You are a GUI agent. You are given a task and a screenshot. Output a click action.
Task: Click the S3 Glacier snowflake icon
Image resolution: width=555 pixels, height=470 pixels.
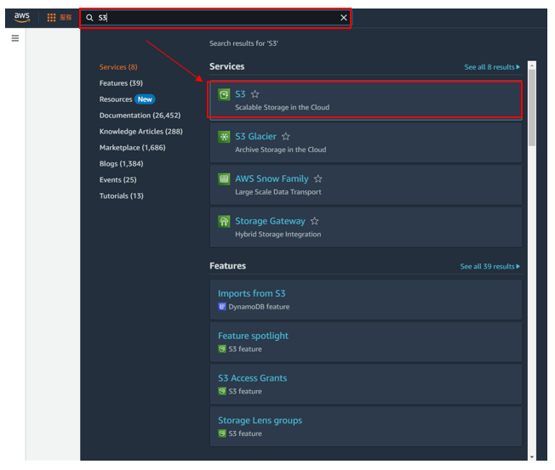(224, 137)
